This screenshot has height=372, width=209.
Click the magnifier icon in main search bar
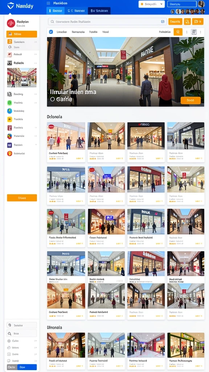pos(52,21)
